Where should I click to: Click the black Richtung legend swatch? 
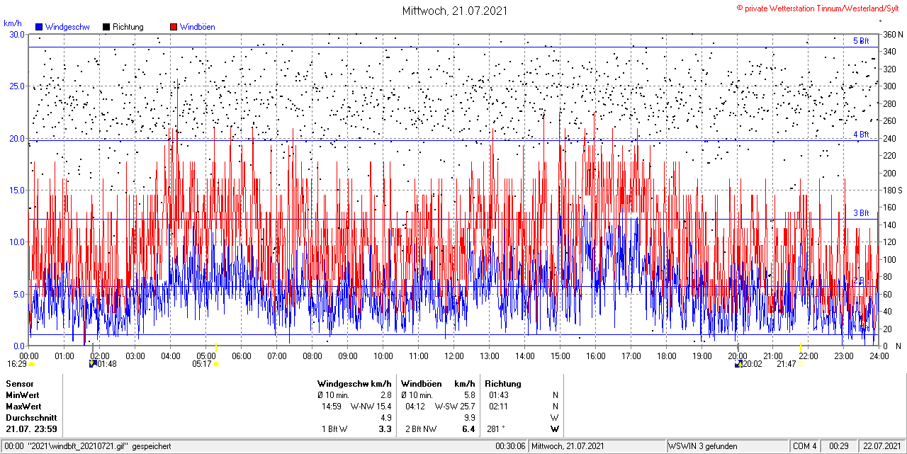(x=106, y=27)
